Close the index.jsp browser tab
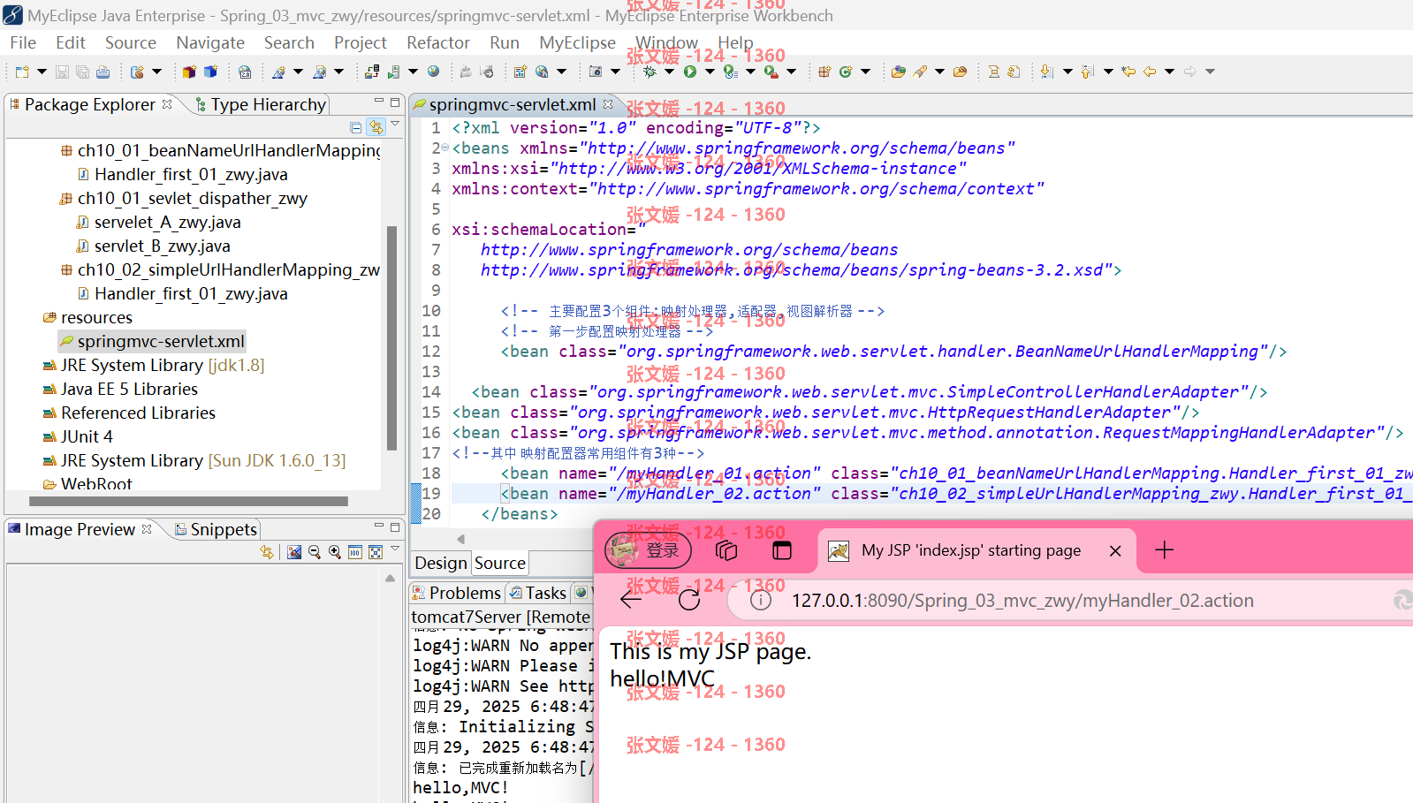This screenshot has height=803, width=1413. click(x=1115, y=550)
